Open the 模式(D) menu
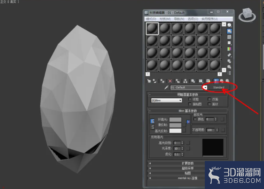Screen dimensions: 264x189 point(151,19)
